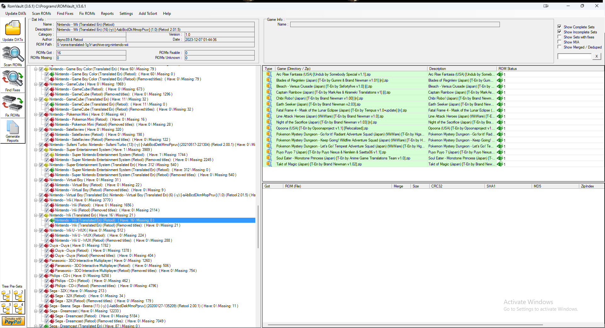Click status icon of Sega - 32X folder

pyautogui.click(x=46, y=291)
